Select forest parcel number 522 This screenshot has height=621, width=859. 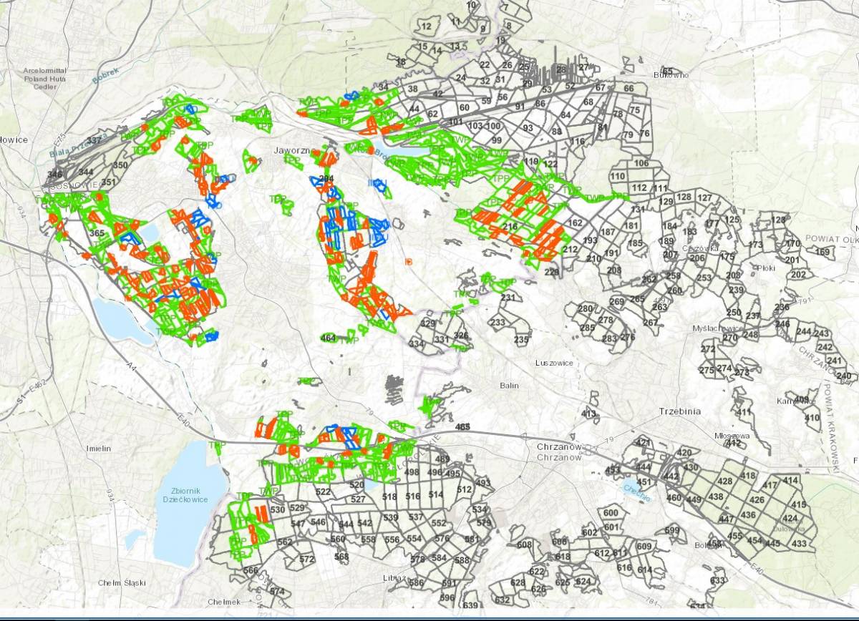click(x=323, y=492)
